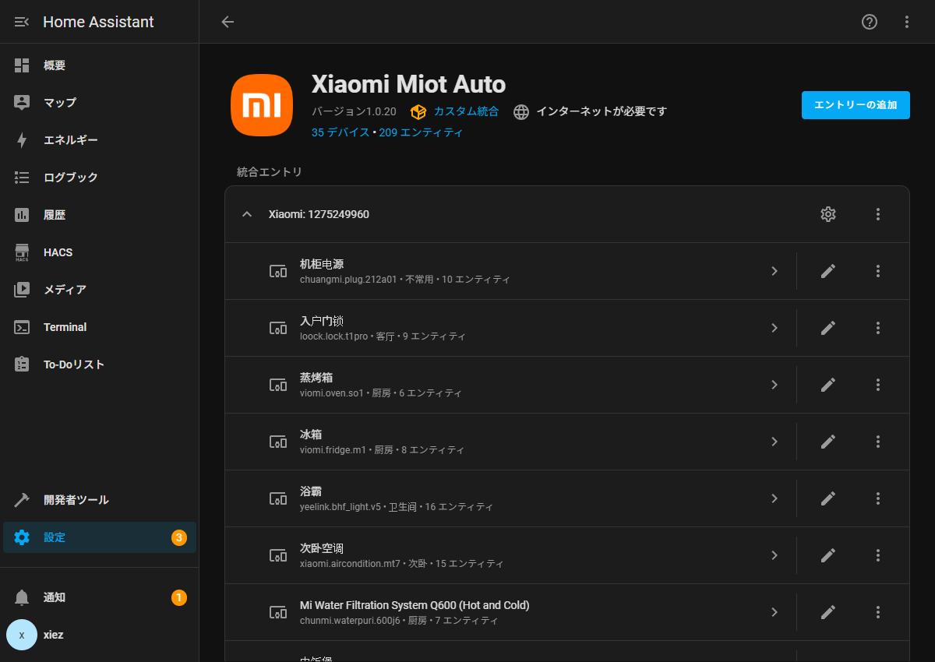Viewport: 935px width, 662px height.
Task: Open the 履歴 history page
Action: 100,215
